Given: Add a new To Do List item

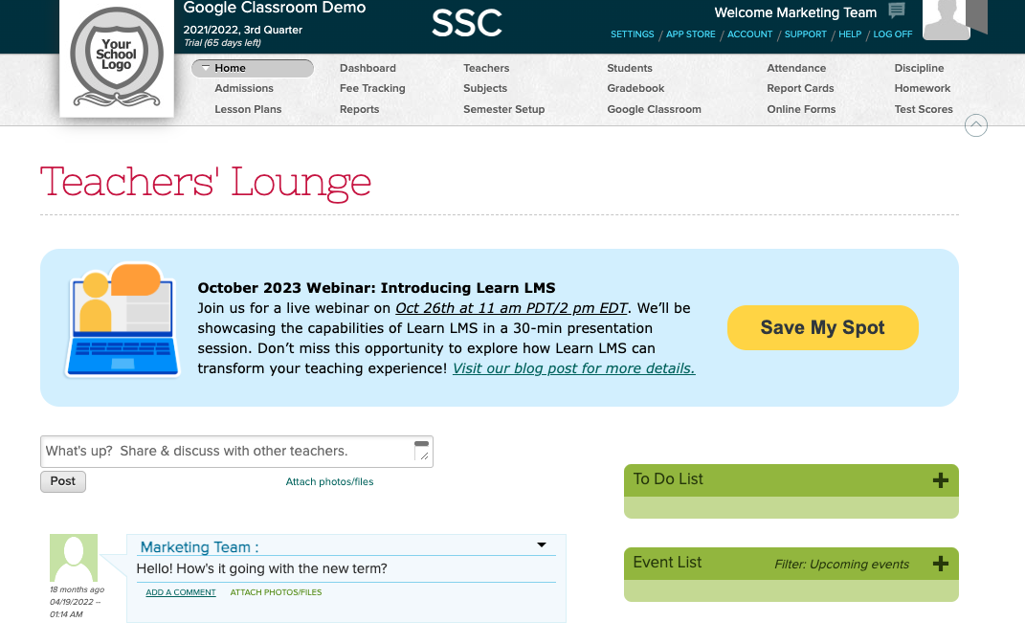Looking at the screenshot, I should point(940,480).
